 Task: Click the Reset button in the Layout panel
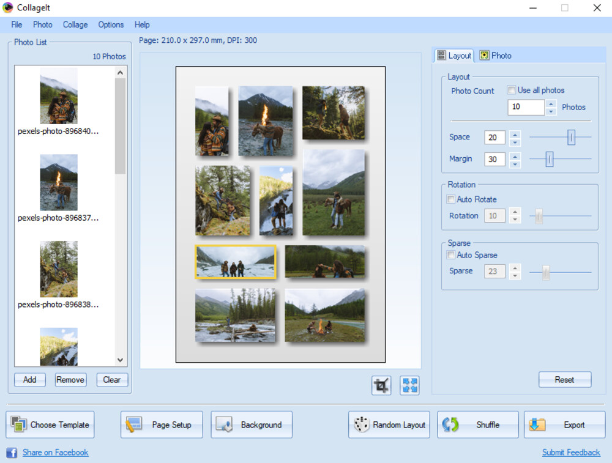point(564,379)
